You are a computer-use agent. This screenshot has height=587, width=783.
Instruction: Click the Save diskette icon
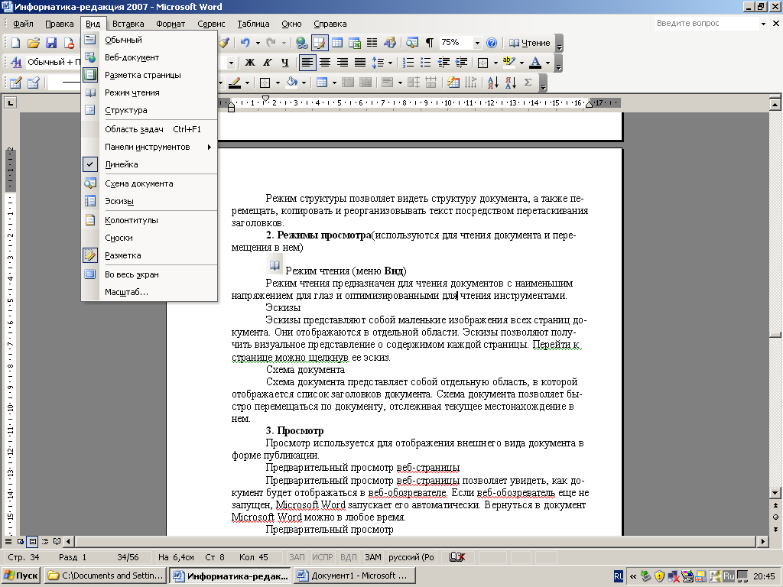pyautogui.click(x=51, y=43)
